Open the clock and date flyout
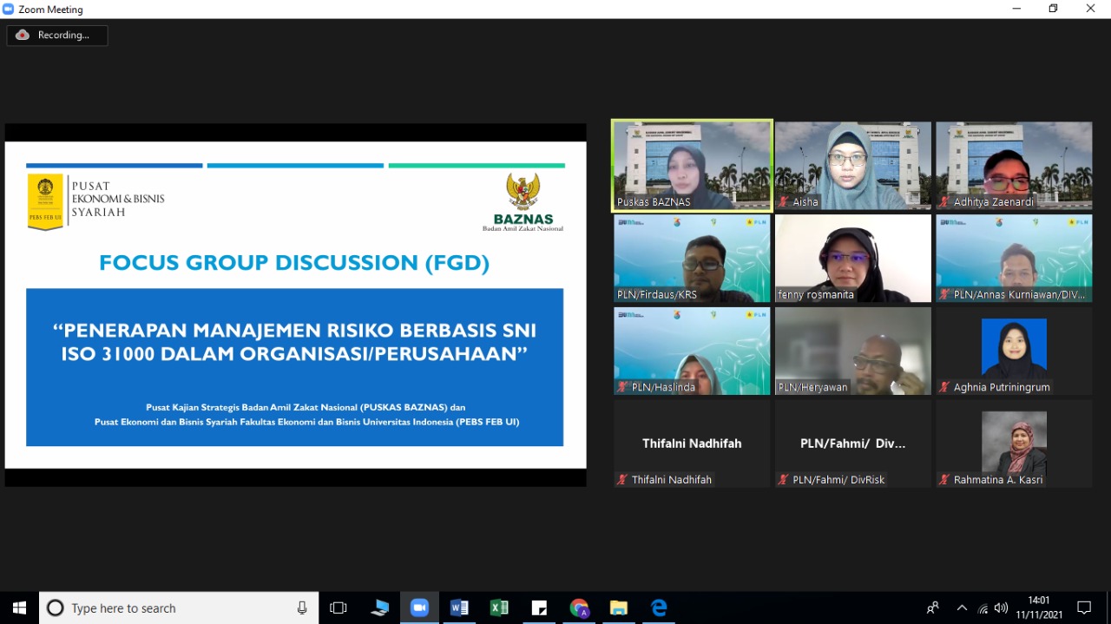The height and width of the screenshot is (624, 1111). tap(1039, 608)
